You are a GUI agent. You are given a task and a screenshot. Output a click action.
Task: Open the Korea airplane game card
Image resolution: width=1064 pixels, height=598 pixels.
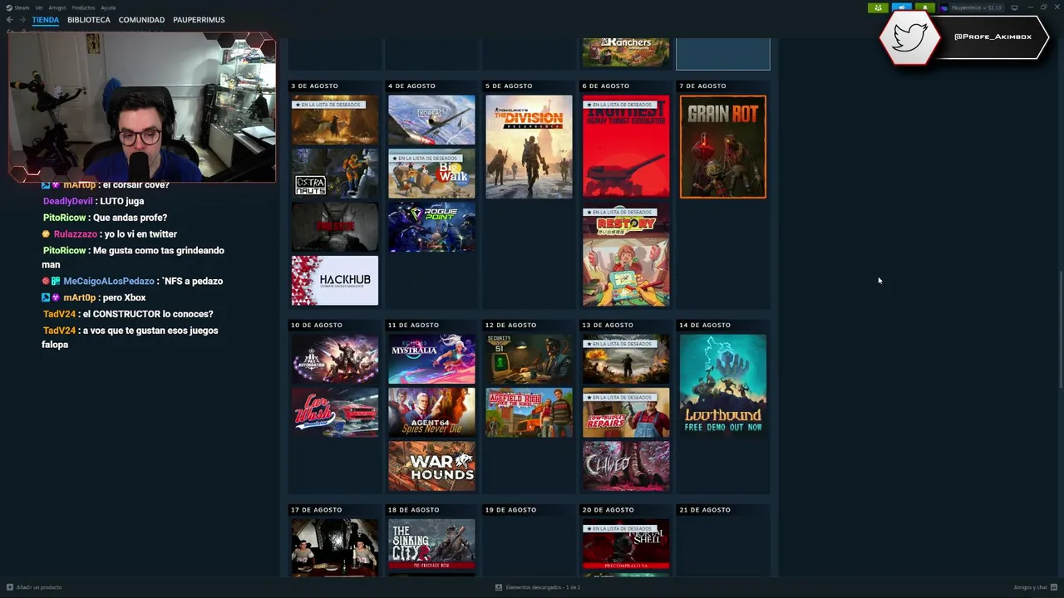[x=431, y=120]
